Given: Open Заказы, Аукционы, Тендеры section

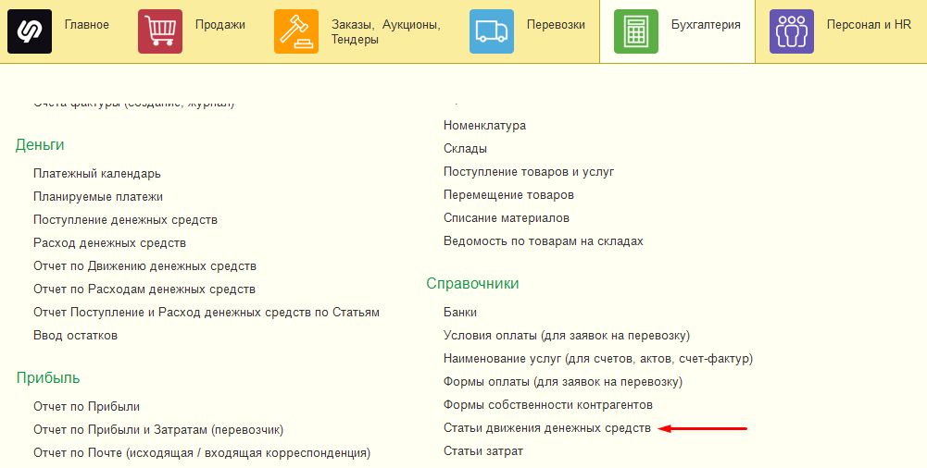Looking at the screenshot, I should coord(385,31).
